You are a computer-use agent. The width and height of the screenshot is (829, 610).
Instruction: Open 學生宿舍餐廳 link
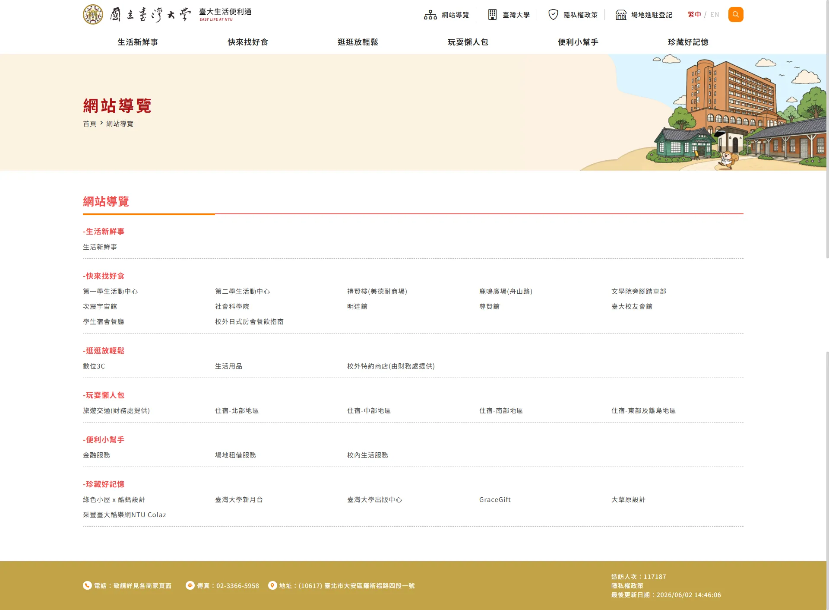[x=104, y=322]
